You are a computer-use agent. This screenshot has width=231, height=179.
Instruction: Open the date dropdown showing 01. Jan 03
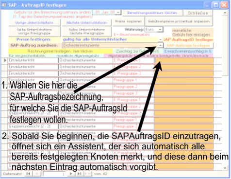118,13
